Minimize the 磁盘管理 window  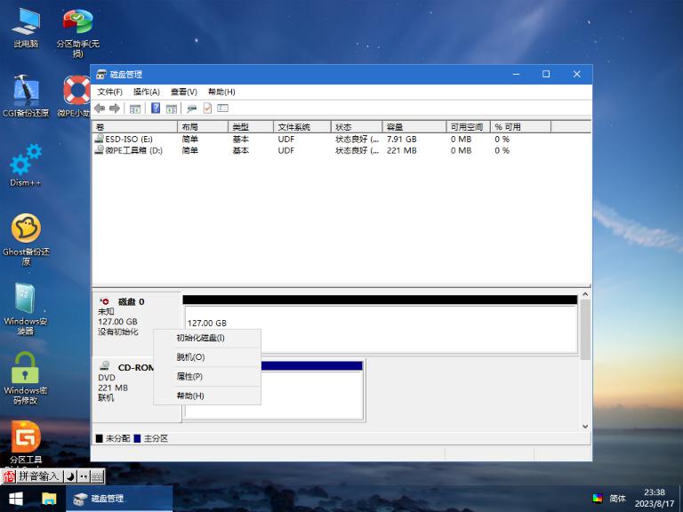(x=516, y=75)
